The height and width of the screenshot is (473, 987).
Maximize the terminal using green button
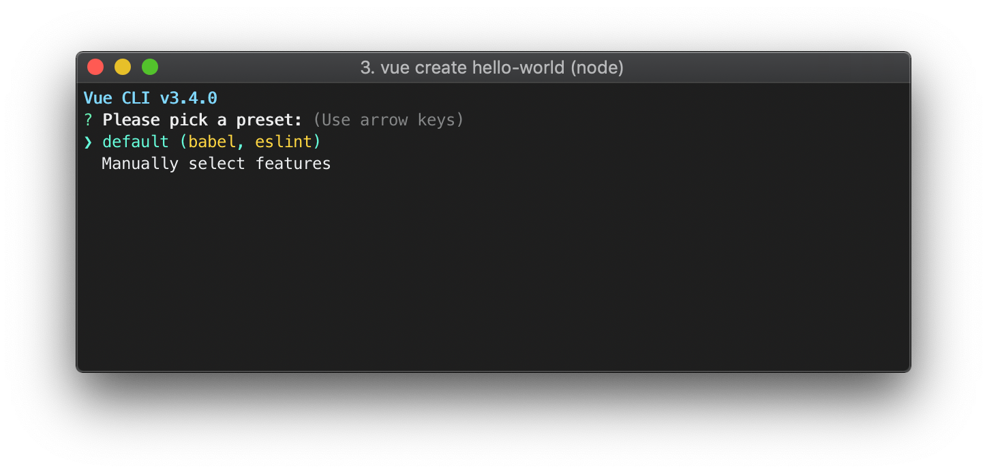(x=150, y=67)
